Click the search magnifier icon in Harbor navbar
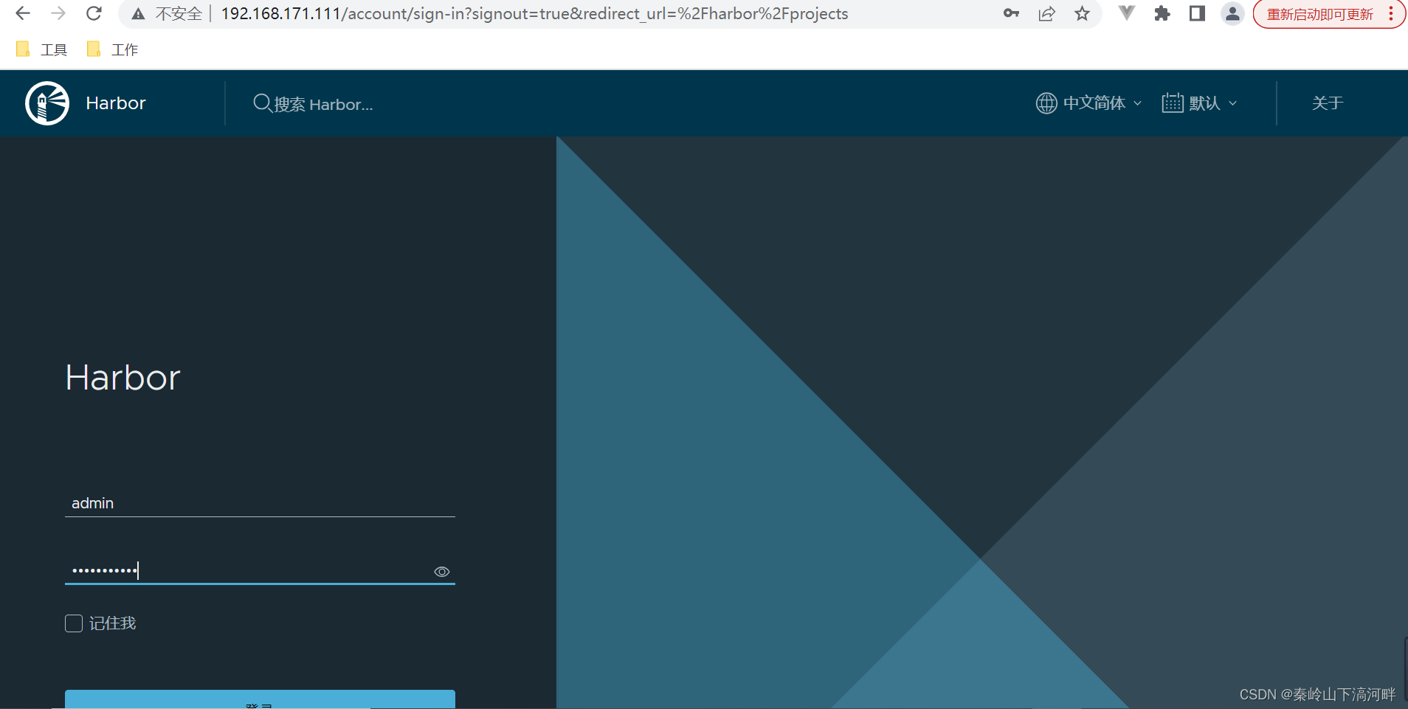The width and height of the screenshot is (1408, 709). (x=261, y=103)
